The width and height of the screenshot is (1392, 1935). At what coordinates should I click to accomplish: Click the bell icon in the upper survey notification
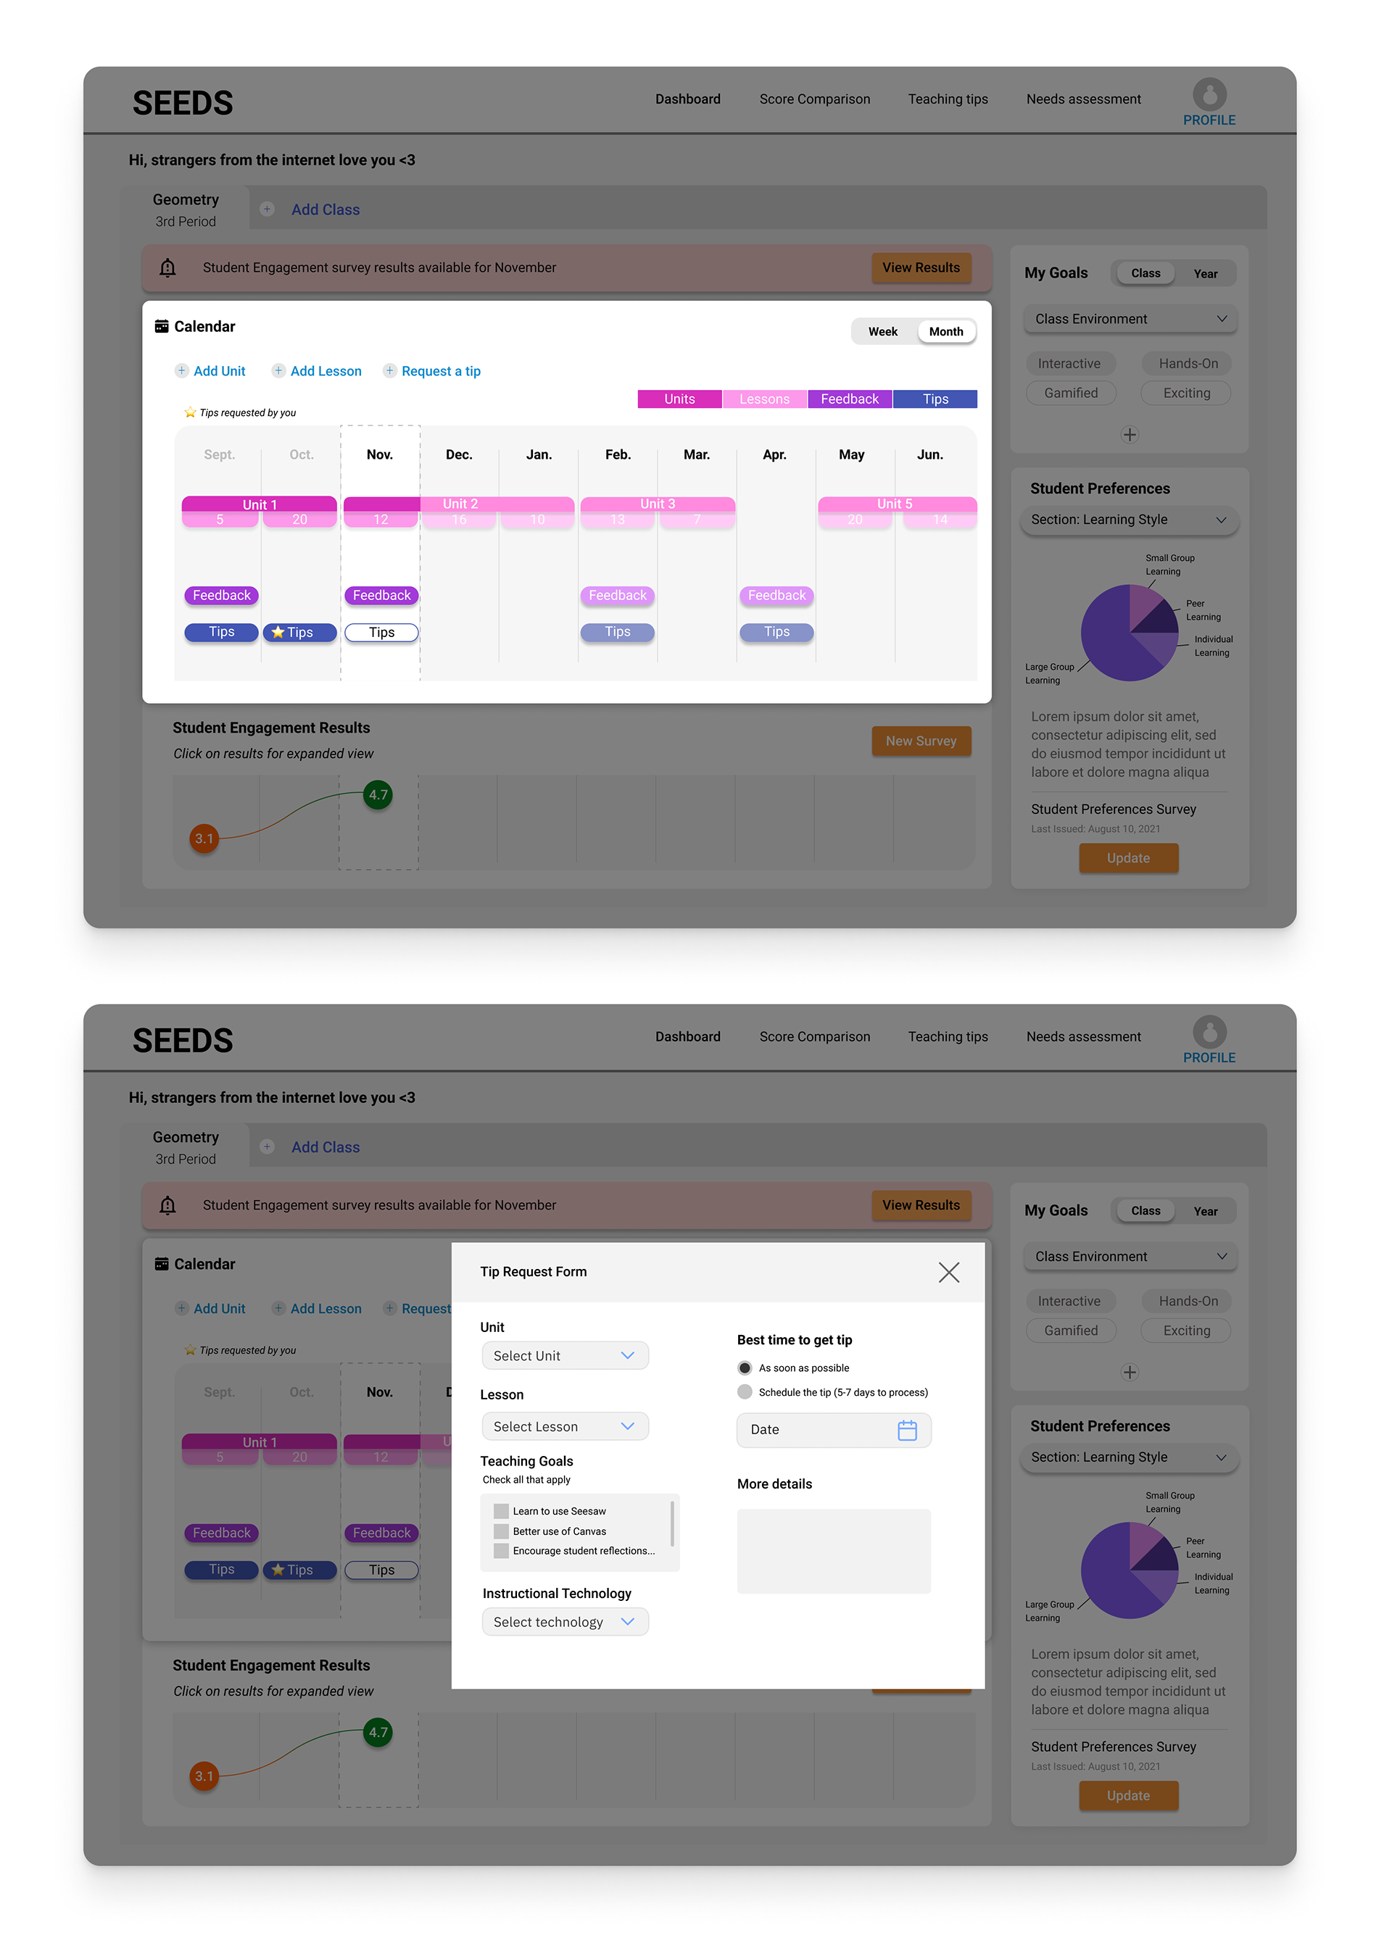pyautogui.click(x=168, y=268)
